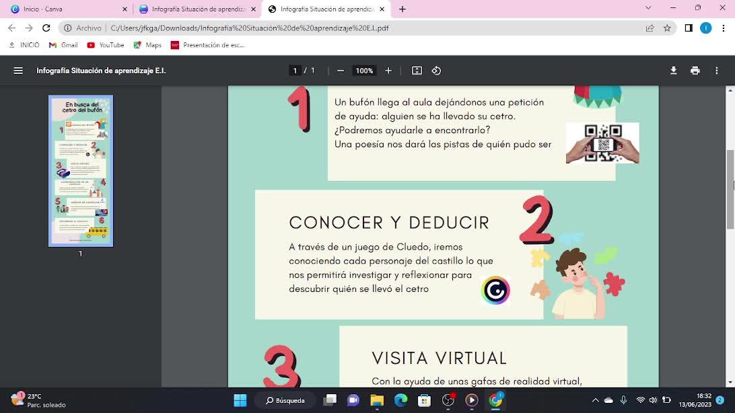
Task: Zoom out the PDF with minus
Action: [341, 71]
